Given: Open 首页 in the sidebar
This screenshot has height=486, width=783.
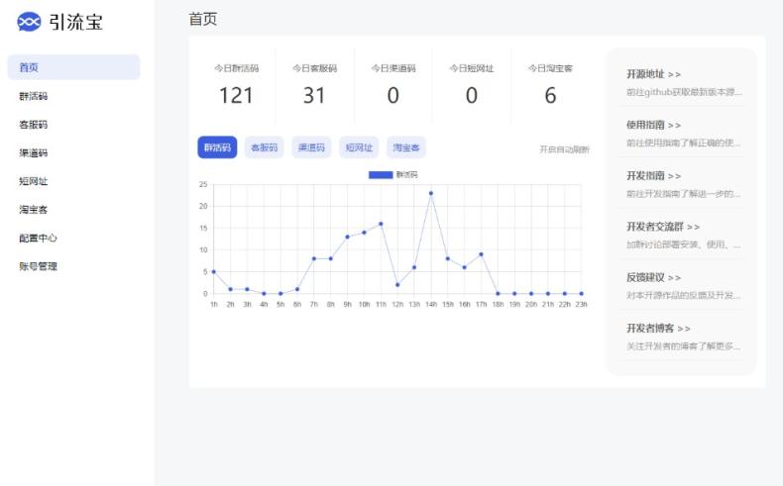Looking at the screenshot, I should pos(73,67).
